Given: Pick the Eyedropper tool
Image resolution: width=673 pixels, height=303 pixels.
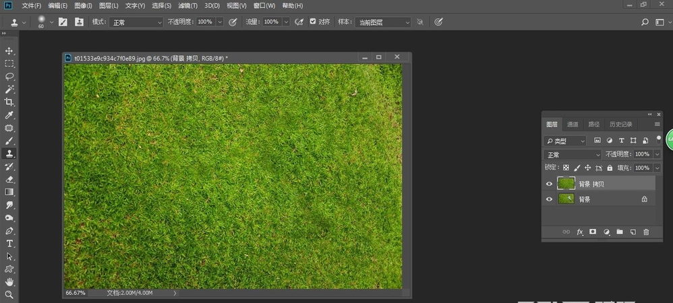Looking at the screenshot, I should (9, 115).
